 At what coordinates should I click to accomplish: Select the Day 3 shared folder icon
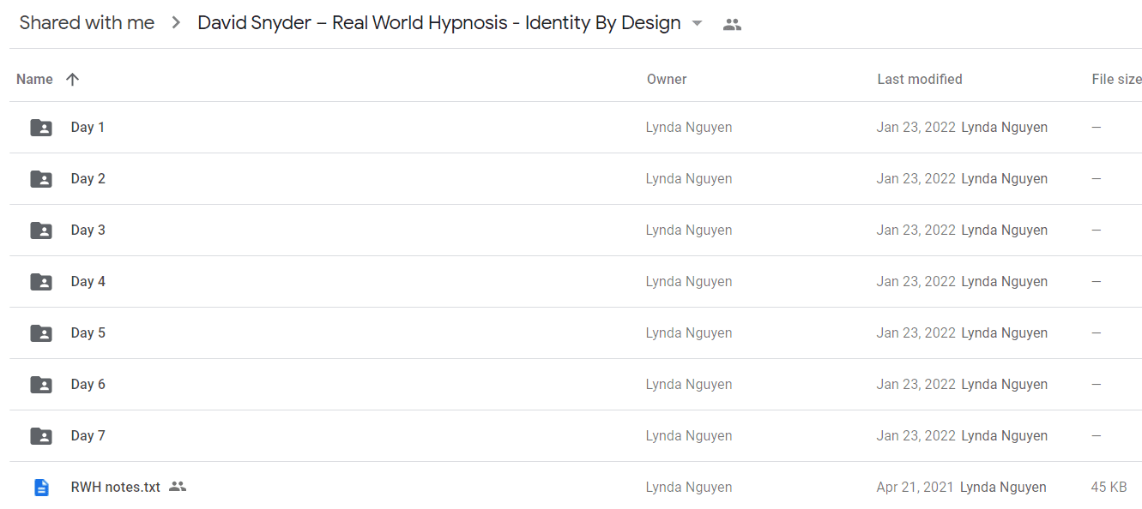pyautogui.click(x=41, y=231)
